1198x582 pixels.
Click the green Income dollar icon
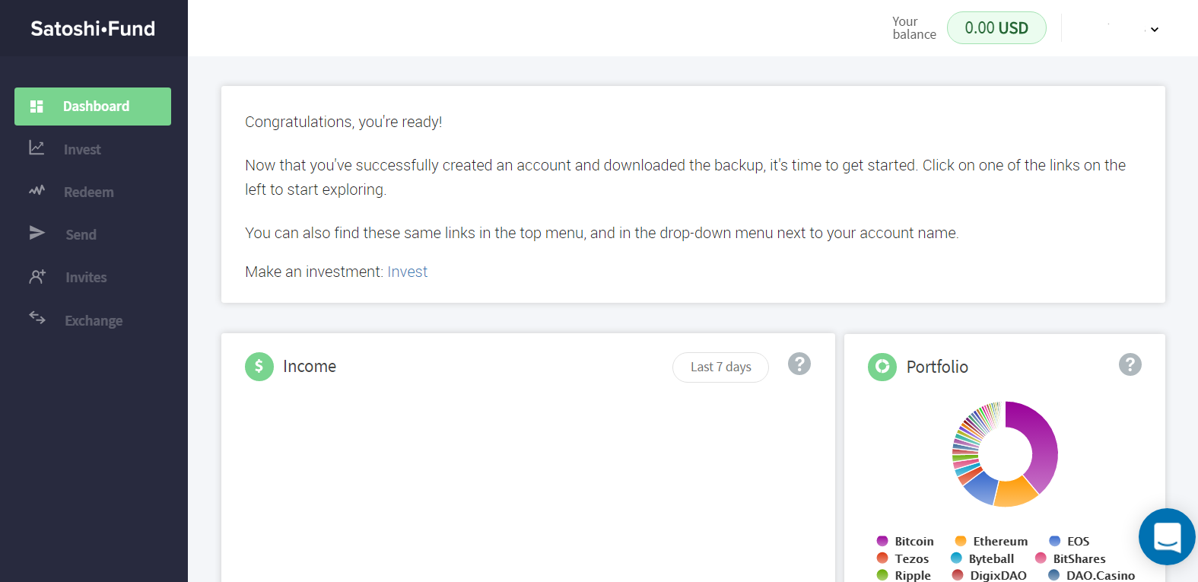coord(259,367)
